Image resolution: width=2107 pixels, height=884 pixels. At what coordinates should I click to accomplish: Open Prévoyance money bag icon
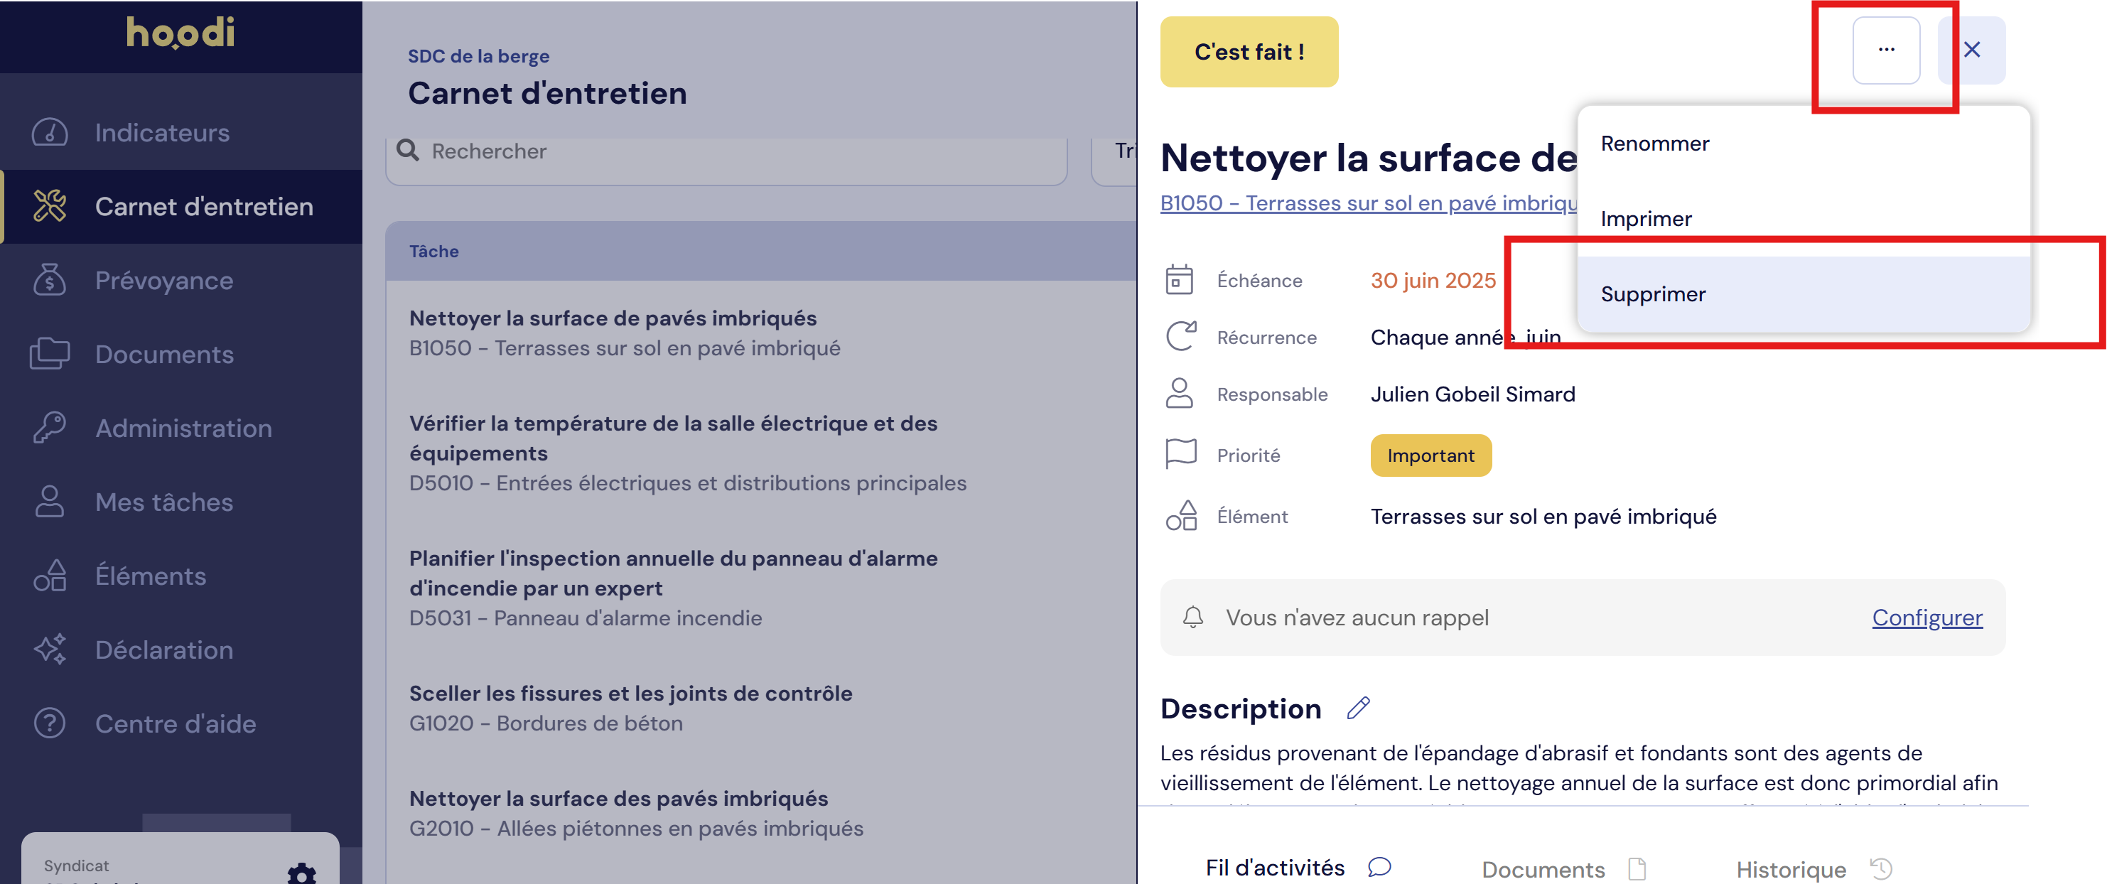point(49,281)
